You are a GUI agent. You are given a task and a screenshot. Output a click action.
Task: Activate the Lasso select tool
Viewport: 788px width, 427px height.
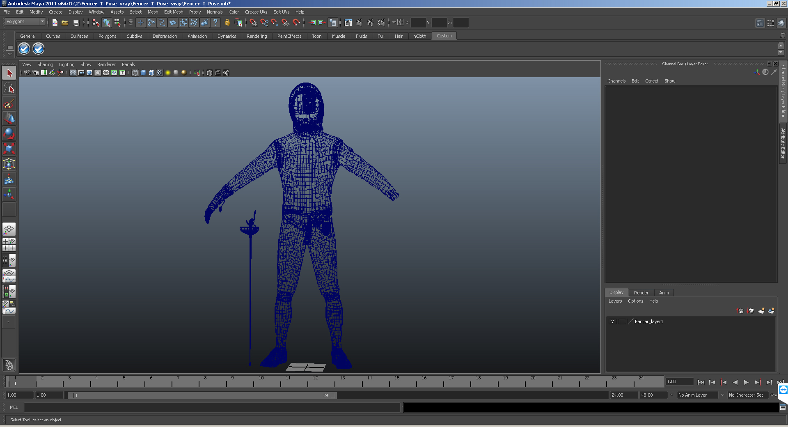coord(9,88)
